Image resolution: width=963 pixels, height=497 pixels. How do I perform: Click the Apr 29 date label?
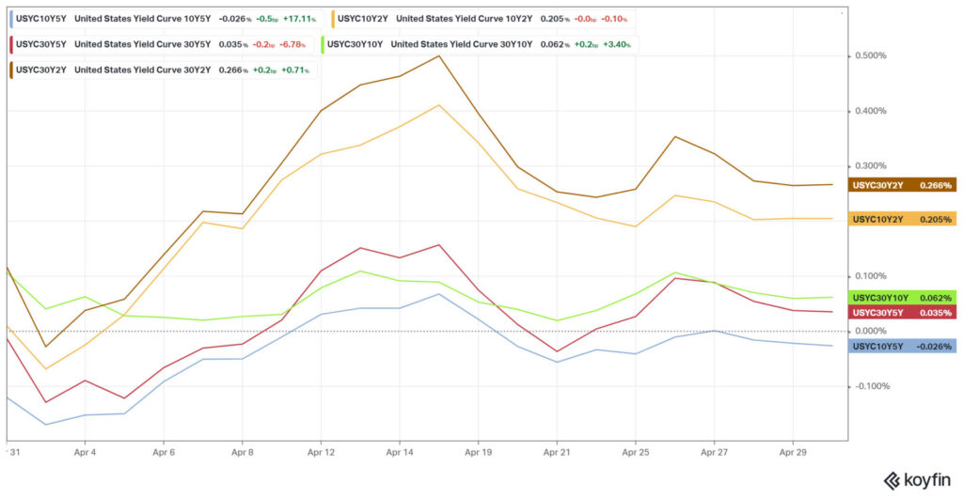point(792,450)
